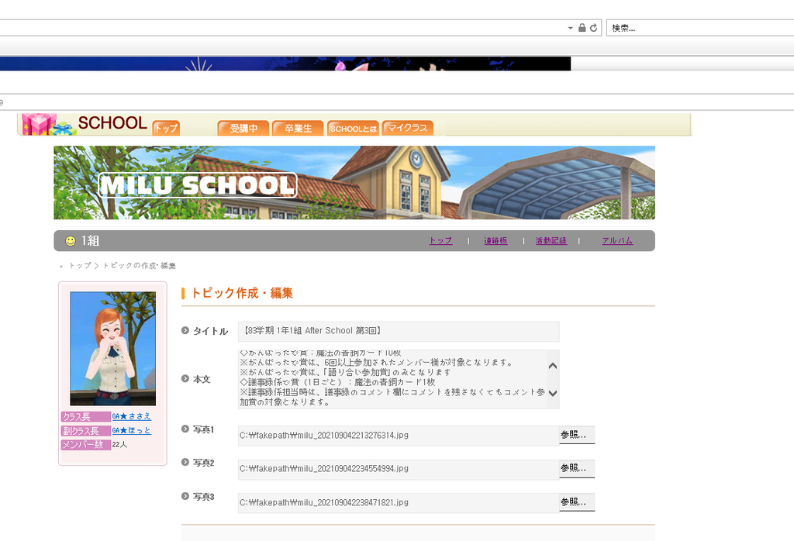The height and width of the screenshot is (541, 794).
Task: Open the トップ tab in the SCHOOL bar
Action: (x=166, y=128)
